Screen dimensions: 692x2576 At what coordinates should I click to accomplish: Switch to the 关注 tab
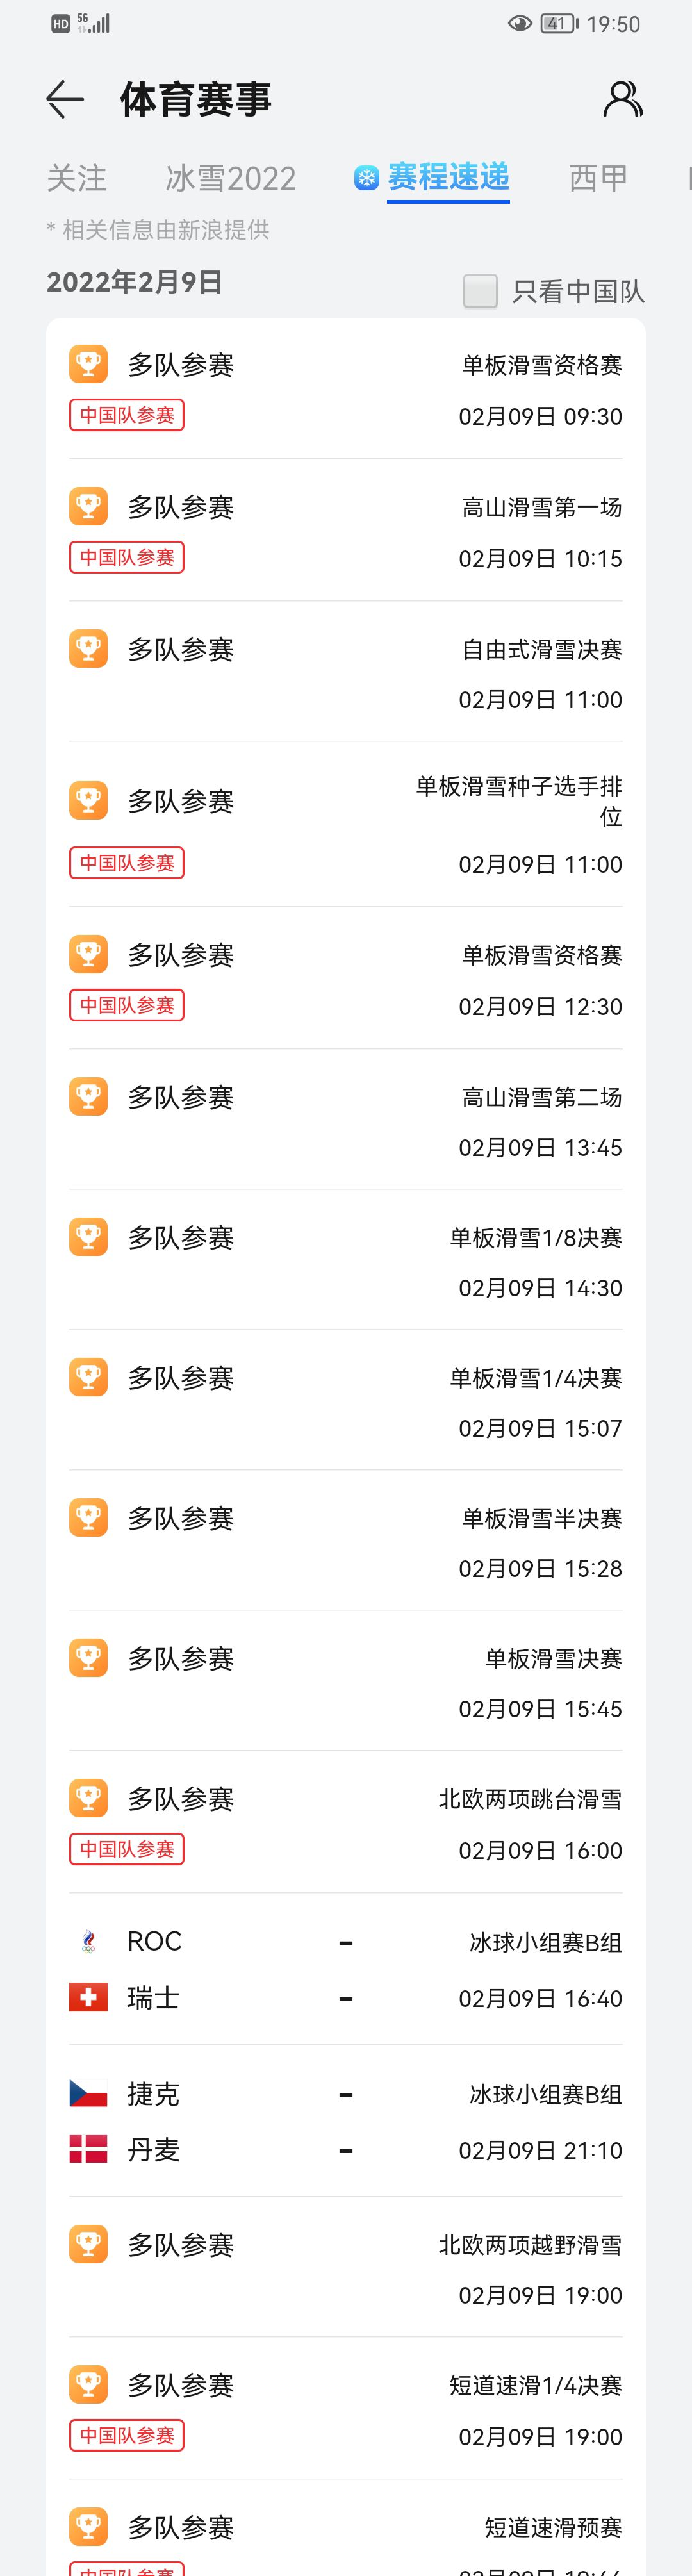76,178
